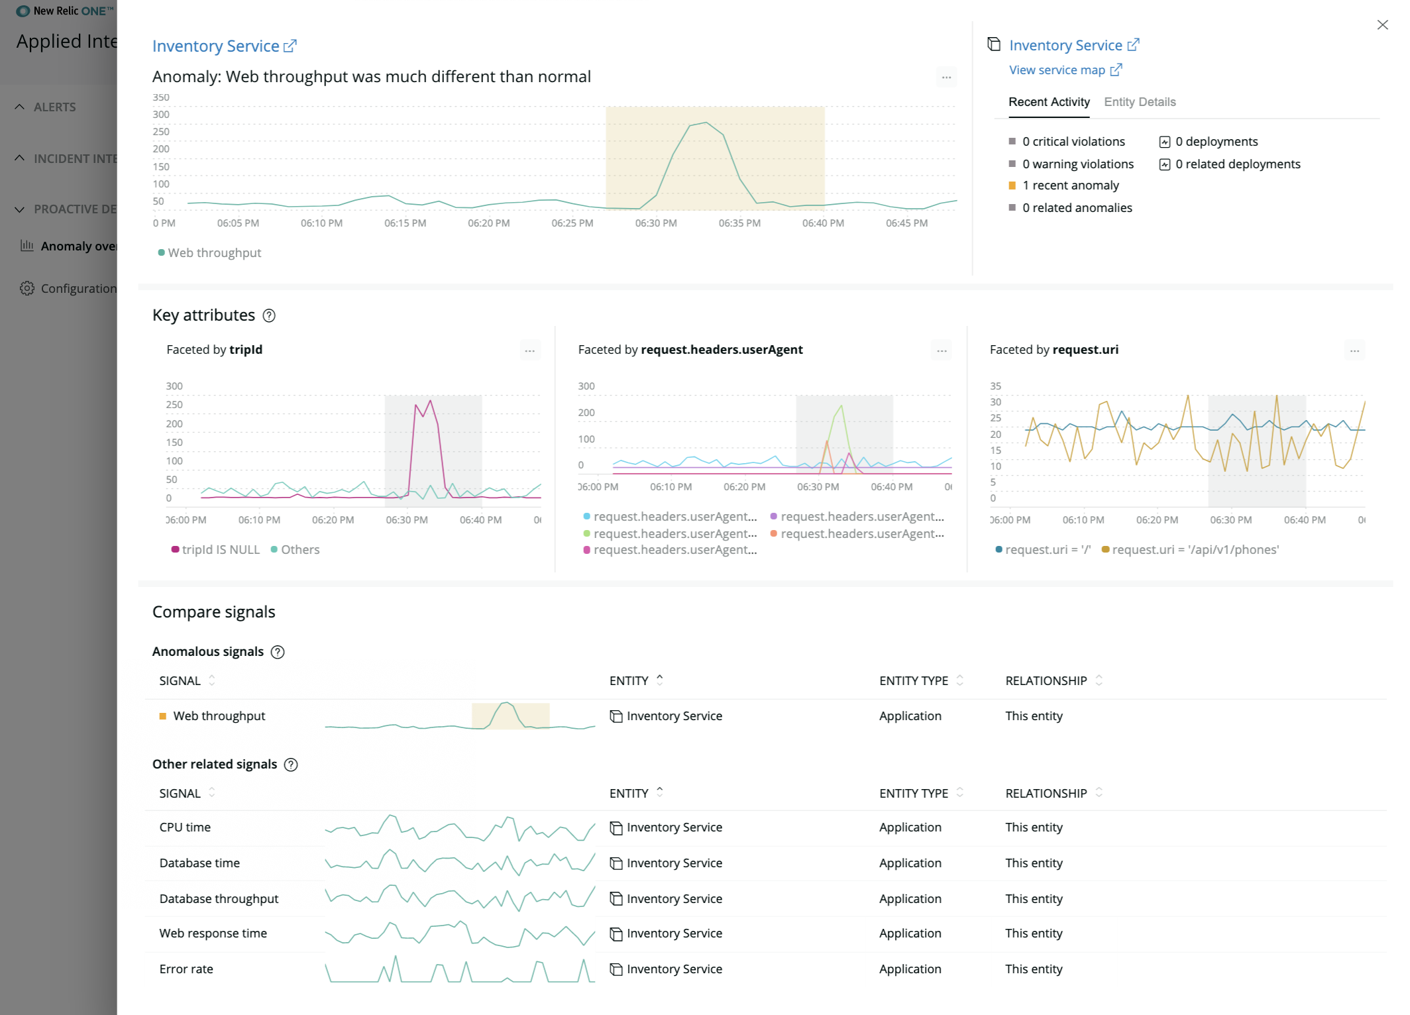Open userAgent facet chart options menu
1410x1015 pixels.
coord(942,350)
